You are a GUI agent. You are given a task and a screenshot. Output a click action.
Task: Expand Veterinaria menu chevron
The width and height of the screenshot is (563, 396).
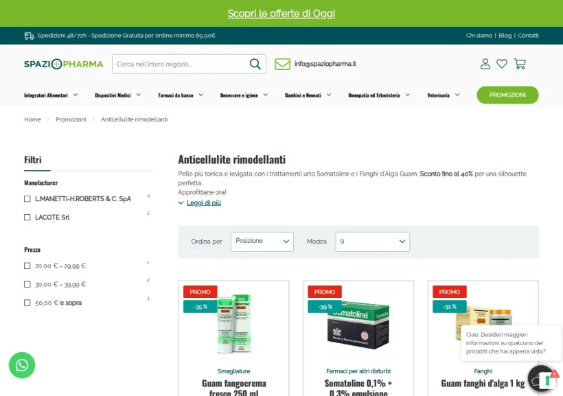[x=457, y=95]
